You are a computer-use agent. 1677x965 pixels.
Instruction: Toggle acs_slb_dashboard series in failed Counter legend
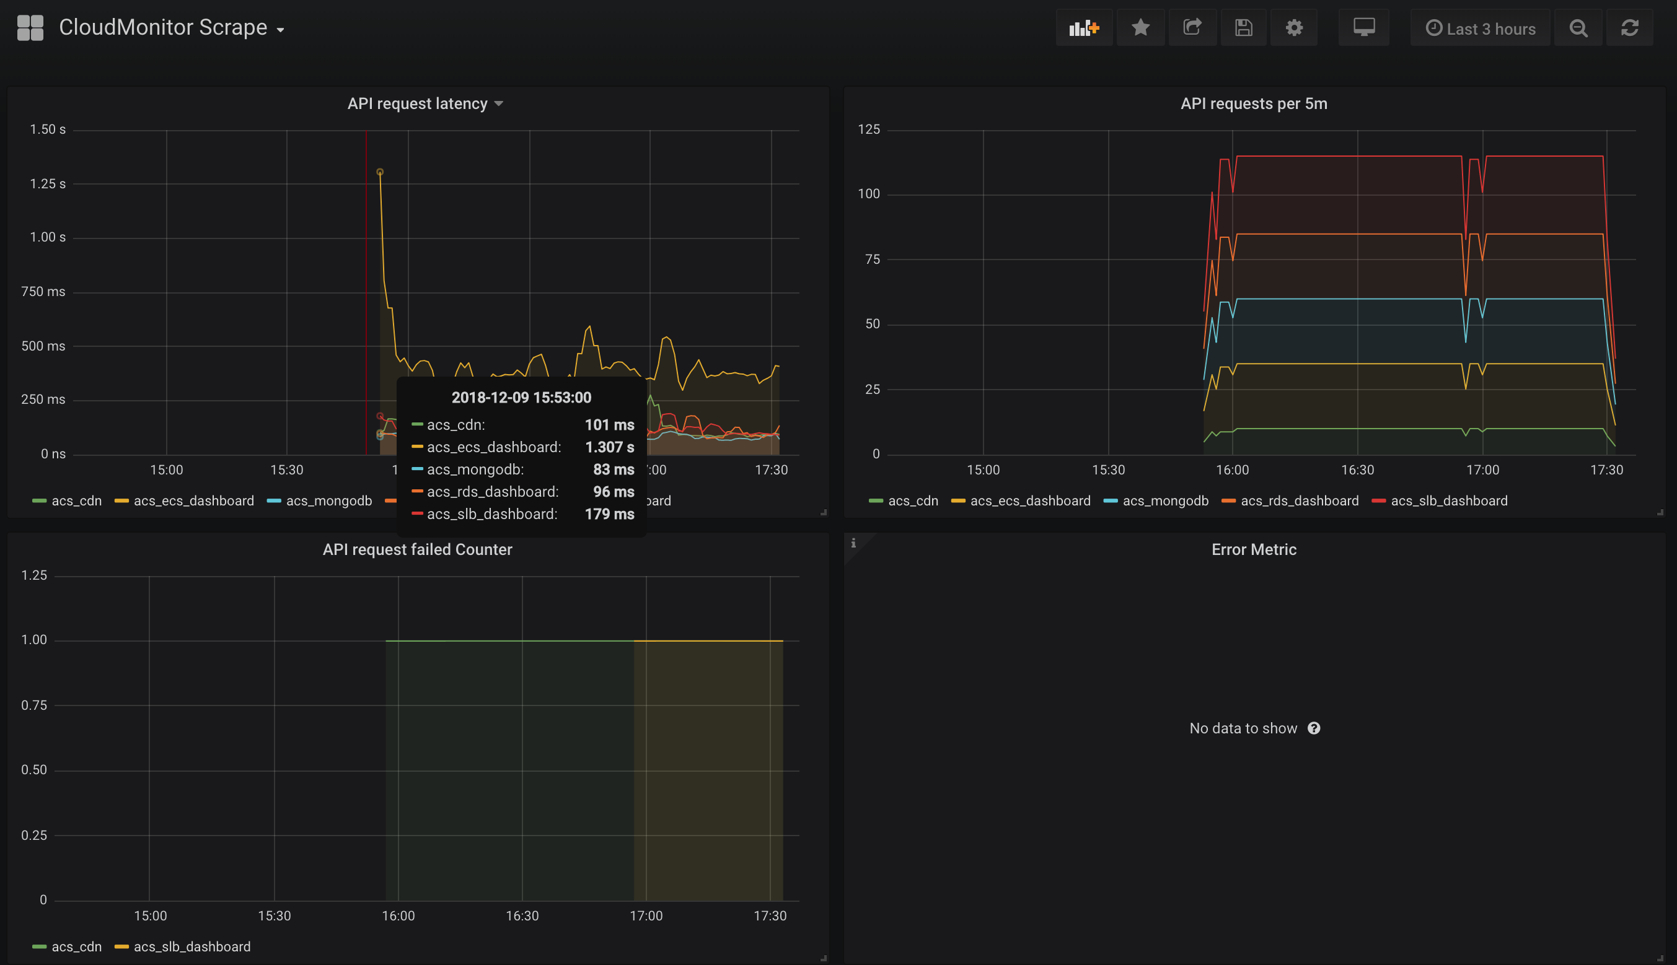[191, 946]
